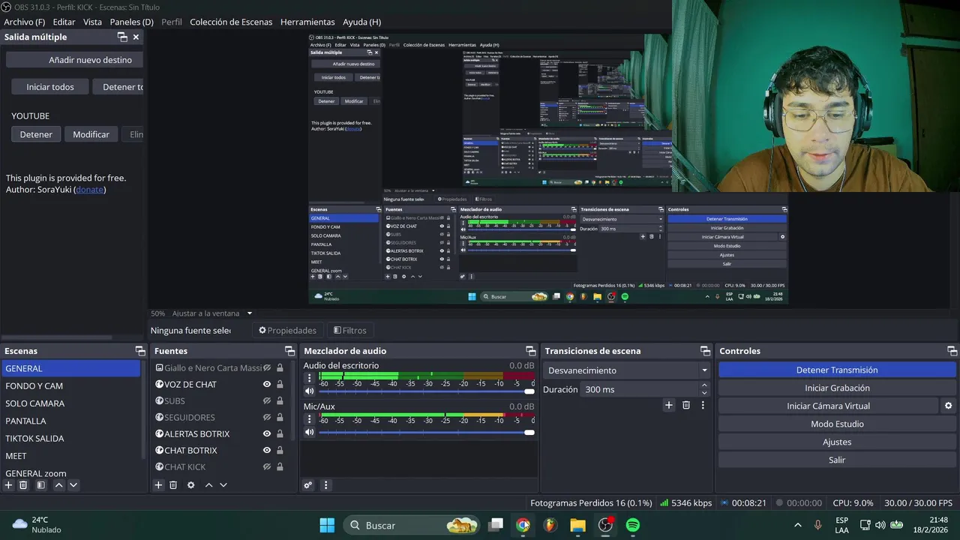Screen dimensions: 960x540
Task: Open Ajustes settings button
Action: (x=837, y=442)
